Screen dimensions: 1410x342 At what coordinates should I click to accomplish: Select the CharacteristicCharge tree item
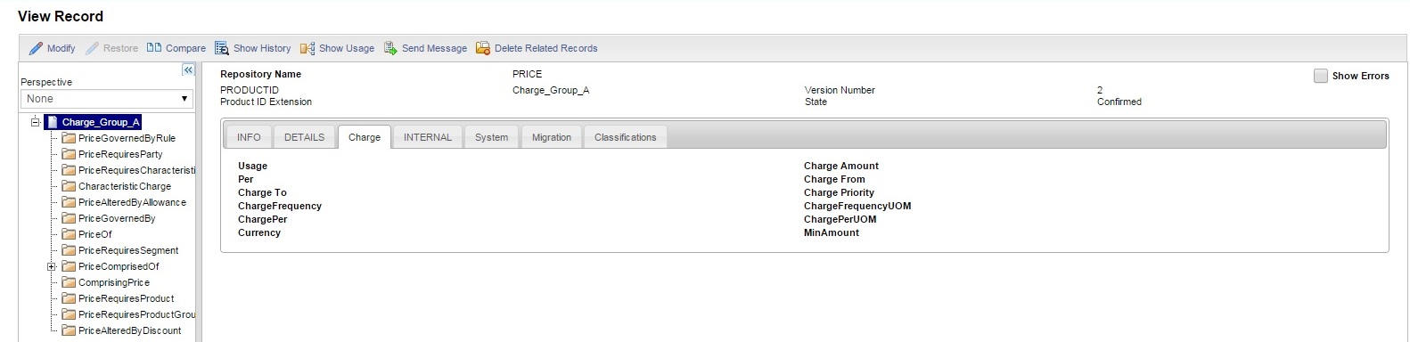pyautogui.click(x=124, y=186)
